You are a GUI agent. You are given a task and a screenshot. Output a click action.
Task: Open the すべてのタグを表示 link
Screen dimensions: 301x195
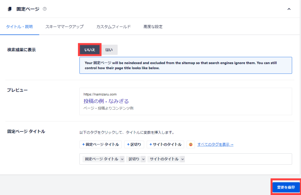[x=215, y=144]
